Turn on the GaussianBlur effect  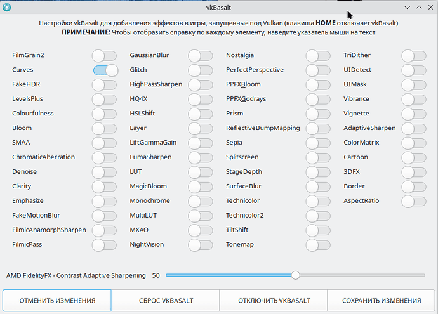[x=200, y=55]
